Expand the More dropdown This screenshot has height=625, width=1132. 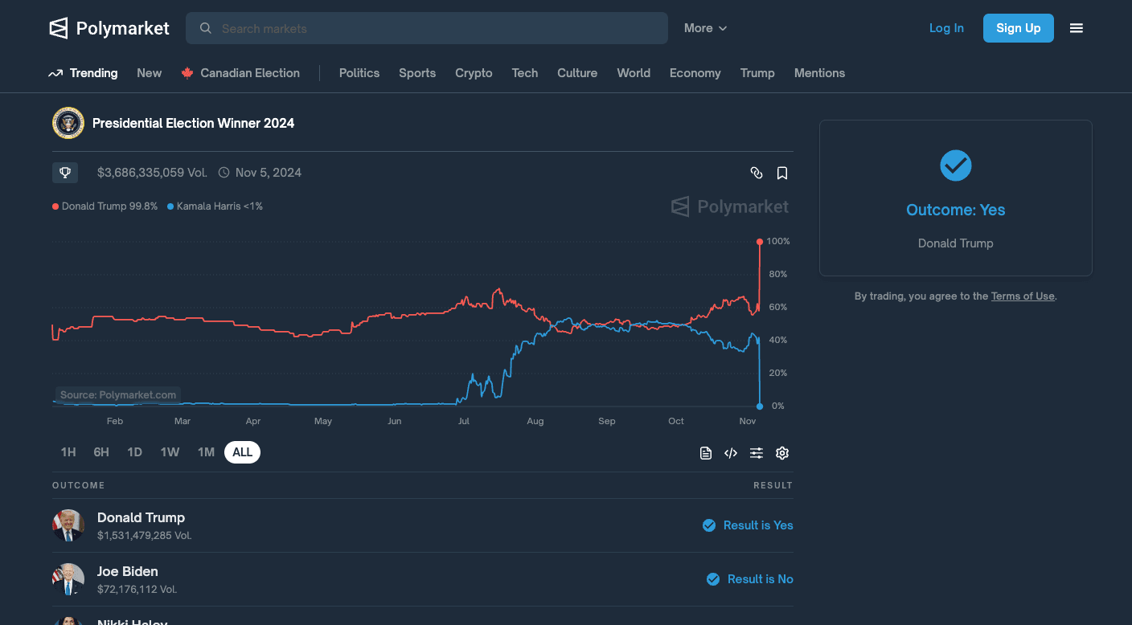[705, 28]
